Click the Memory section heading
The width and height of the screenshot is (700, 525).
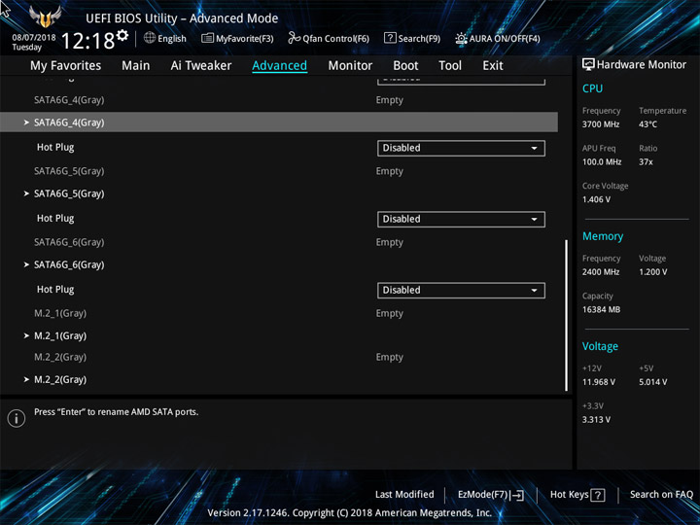coord(603,236)
